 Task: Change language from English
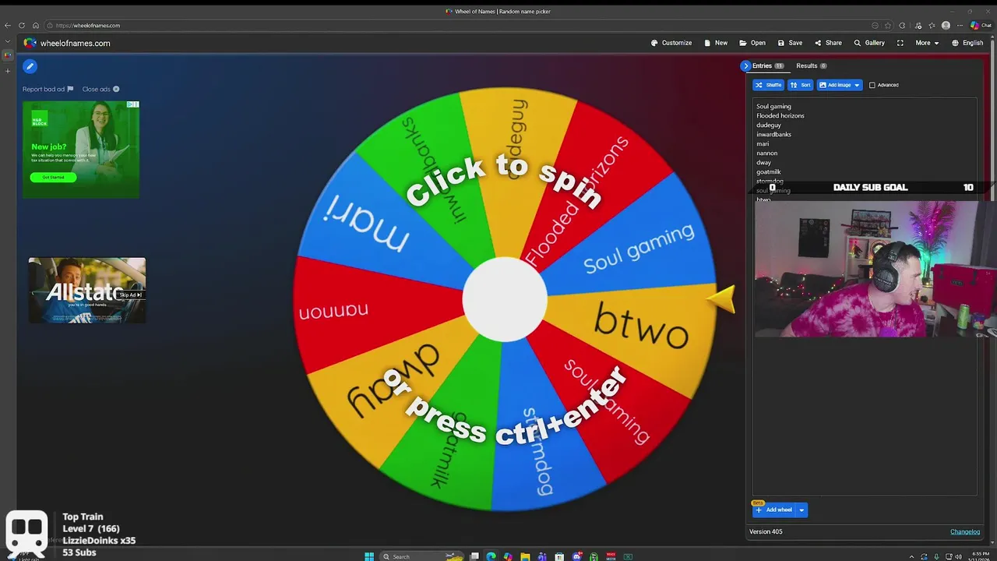tap(968, 43)
